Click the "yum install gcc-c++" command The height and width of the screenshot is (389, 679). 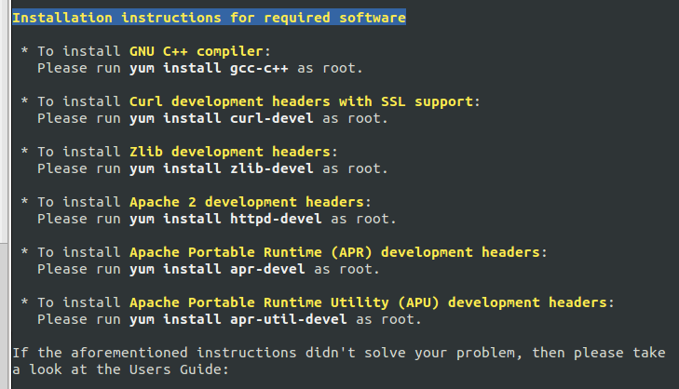tap(209, 68)
